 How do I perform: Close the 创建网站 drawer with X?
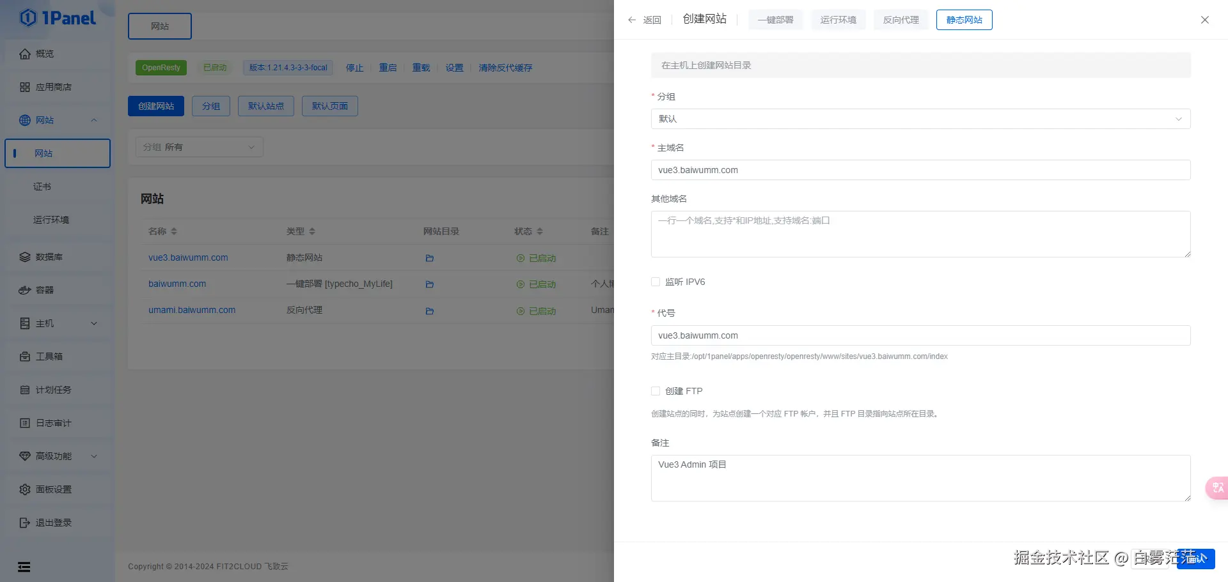pyautogui.click(x=1205, y=20)
